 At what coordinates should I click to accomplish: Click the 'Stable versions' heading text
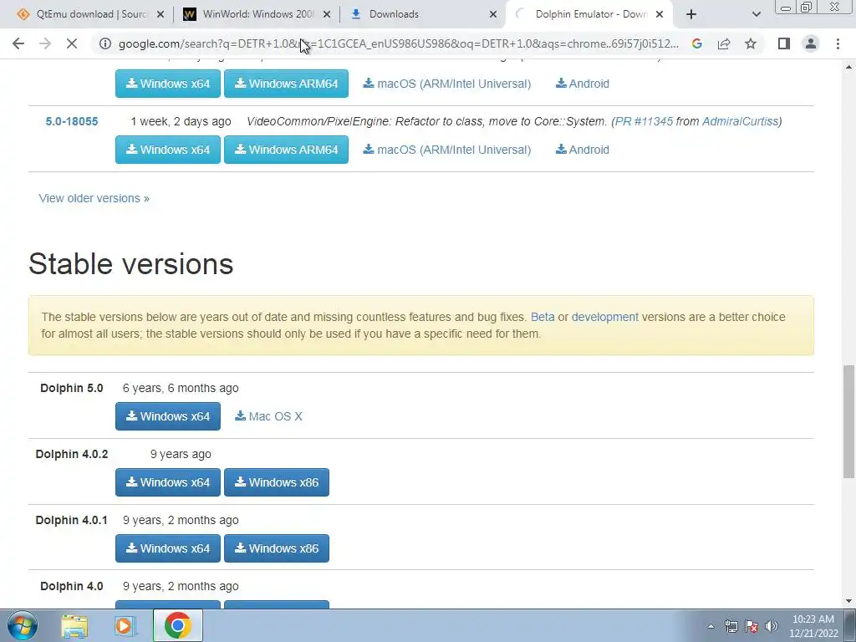click(x=131, y=264)
